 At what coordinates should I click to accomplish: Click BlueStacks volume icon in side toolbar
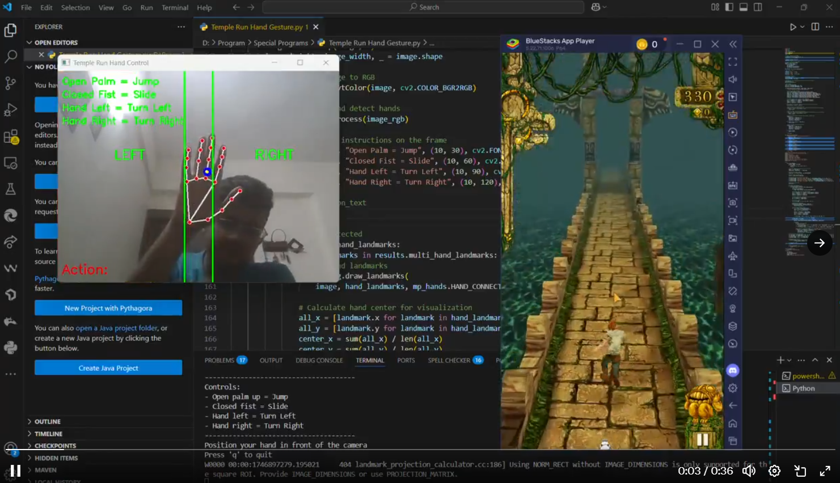[x=733, y=79]
